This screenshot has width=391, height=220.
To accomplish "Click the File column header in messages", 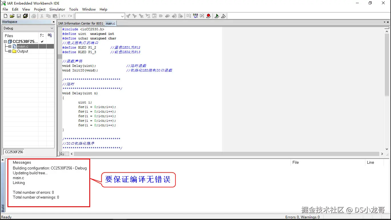I will tap(296, 162).
